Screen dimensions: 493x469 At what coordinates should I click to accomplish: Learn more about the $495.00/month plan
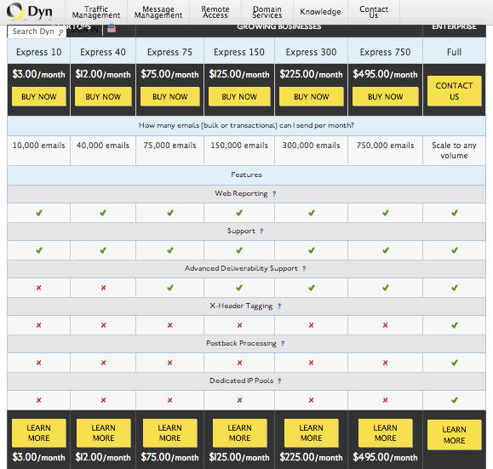click(x=385, y=433)
